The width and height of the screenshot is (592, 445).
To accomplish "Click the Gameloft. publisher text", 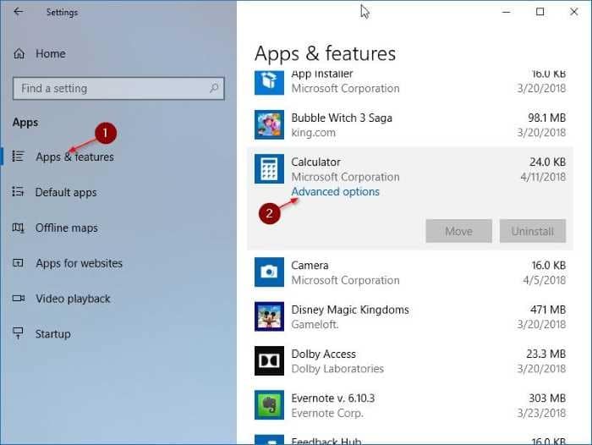I will click(315, 325).
